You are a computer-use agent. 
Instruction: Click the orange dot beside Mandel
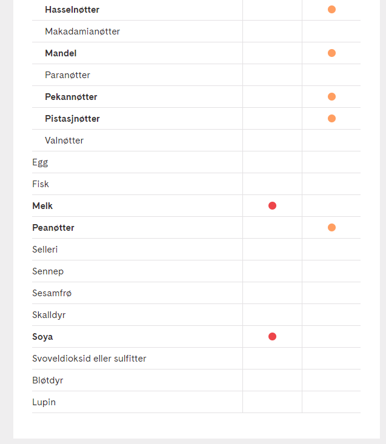coord(331,53)
